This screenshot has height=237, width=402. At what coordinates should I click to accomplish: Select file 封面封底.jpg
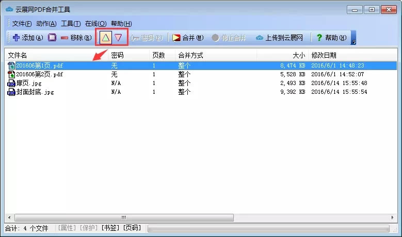tap(35, 92)
